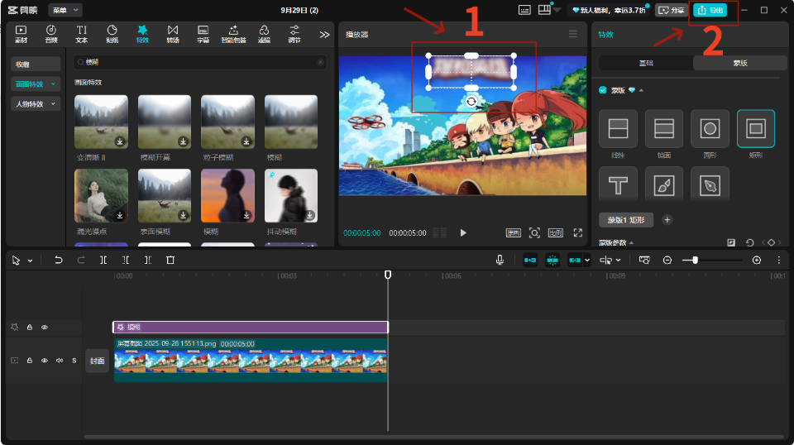Select the circle (圆形) mask shape
This screenshot has width=794, height=445.
710,128
